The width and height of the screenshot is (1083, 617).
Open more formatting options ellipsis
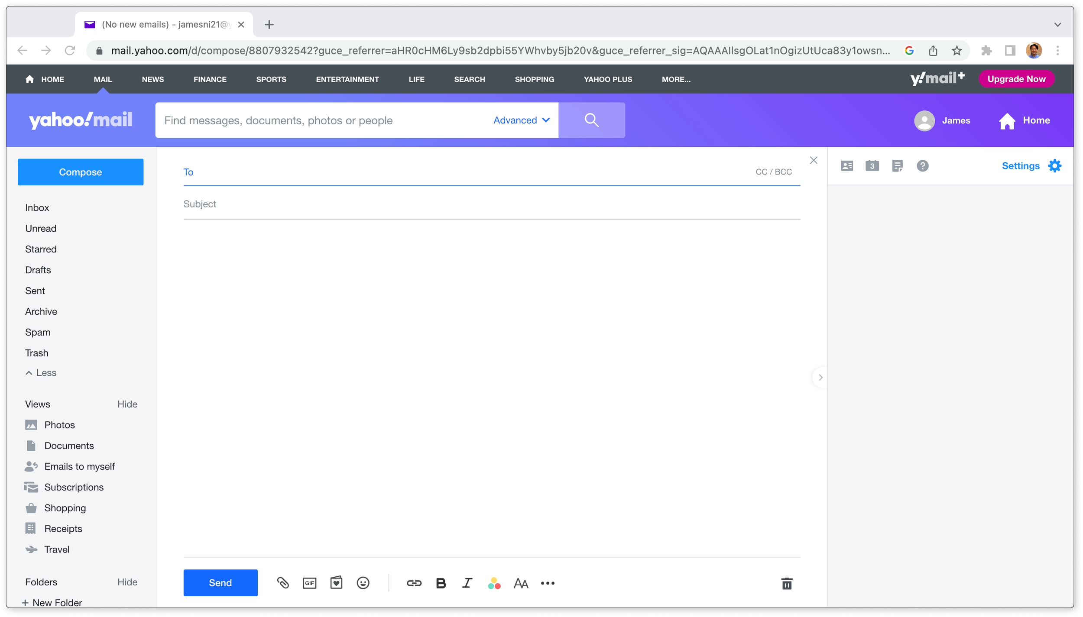548,583
